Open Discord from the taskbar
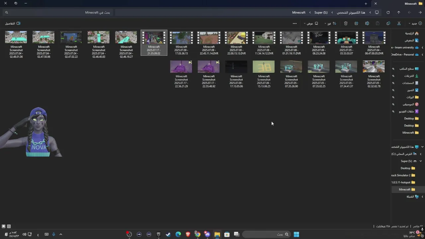 click(208, 234)
